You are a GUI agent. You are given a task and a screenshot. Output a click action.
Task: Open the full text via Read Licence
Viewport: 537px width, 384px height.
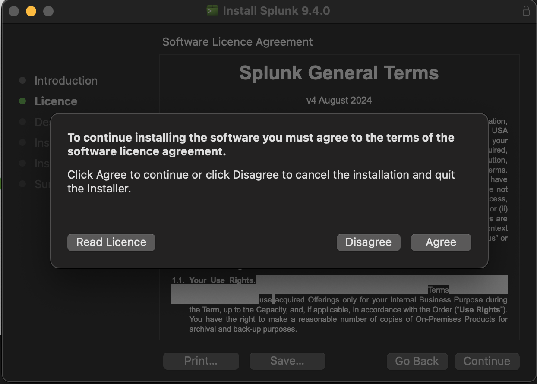pos(111,242)
